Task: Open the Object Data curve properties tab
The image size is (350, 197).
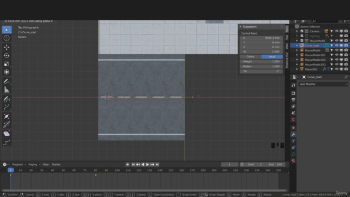Action: (x=294, y=154)
